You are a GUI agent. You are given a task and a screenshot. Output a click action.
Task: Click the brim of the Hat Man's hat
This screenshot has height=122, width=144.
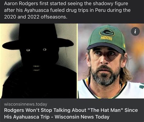38,45
